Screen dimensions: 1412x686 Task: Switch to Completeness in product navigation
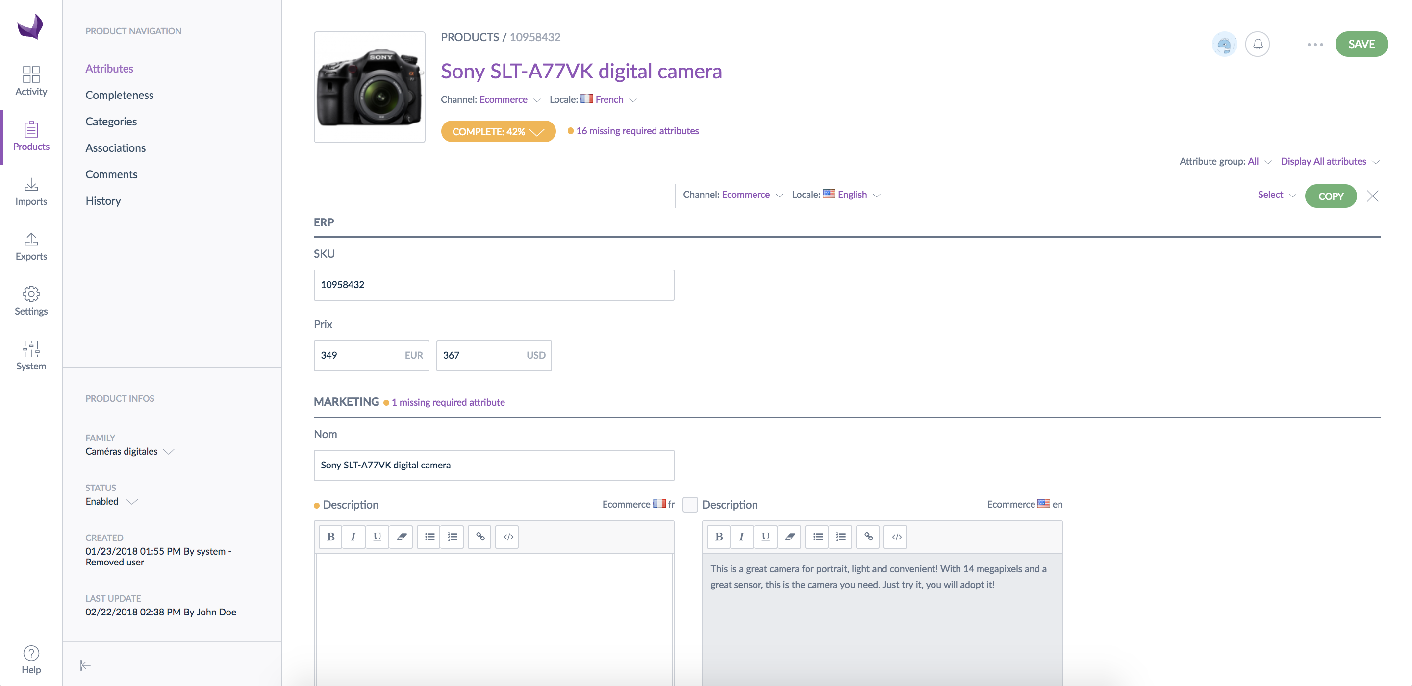120,94
